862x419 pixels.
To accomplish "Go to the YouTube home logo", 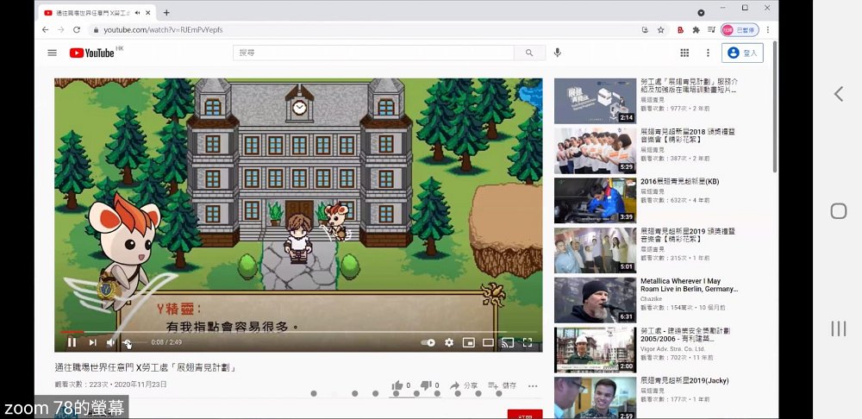I will click(x=92, y=53).
